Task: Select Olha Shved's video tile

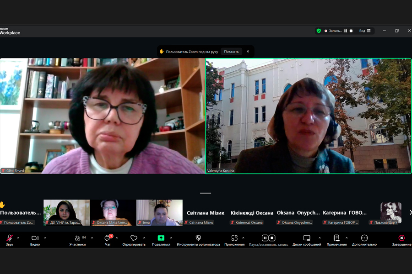Action: 103,116
